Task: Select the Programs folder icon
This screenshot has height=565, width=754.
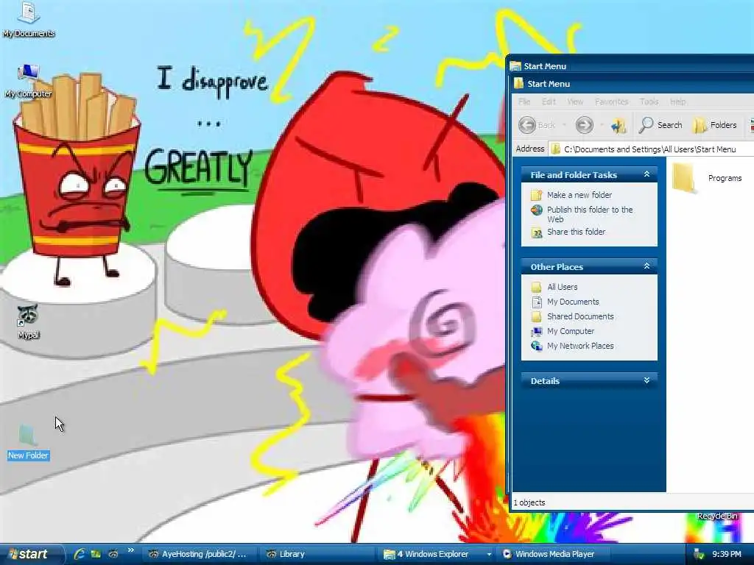Action: click(684, 178)
